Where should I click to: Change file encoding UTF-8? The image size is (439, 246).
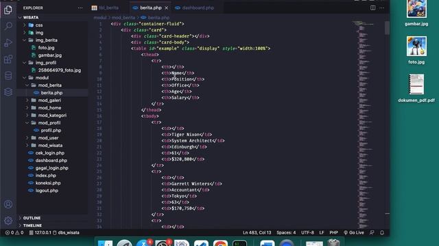coord(307,232)
